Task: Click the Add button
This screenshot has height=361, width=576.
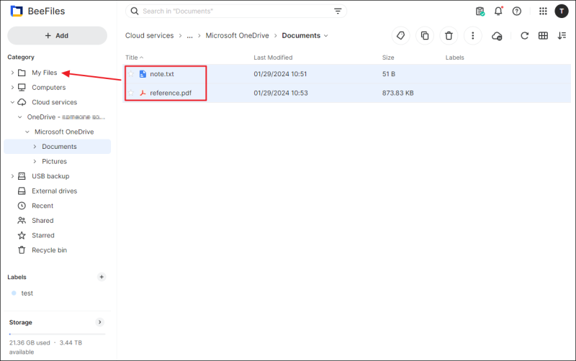Action: point(57,35)
